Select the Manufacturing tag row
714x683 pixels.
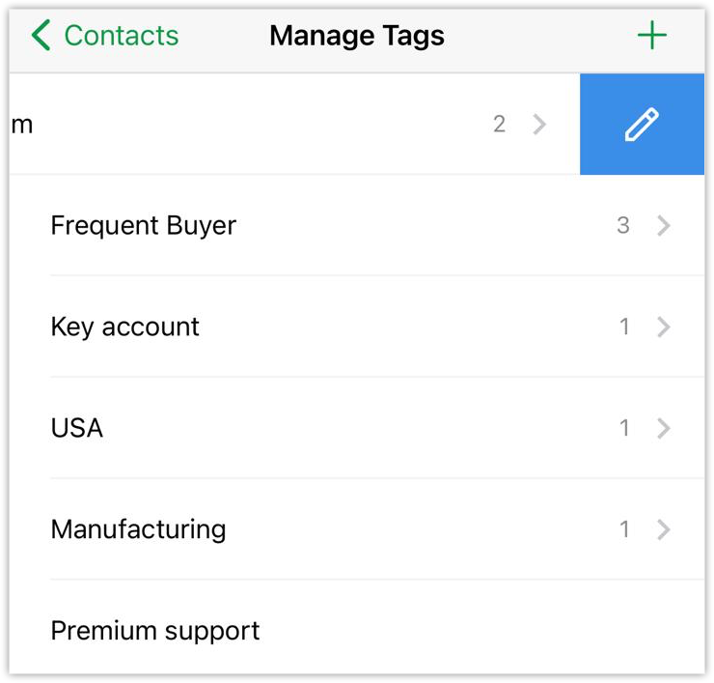(x=138, y=529)
